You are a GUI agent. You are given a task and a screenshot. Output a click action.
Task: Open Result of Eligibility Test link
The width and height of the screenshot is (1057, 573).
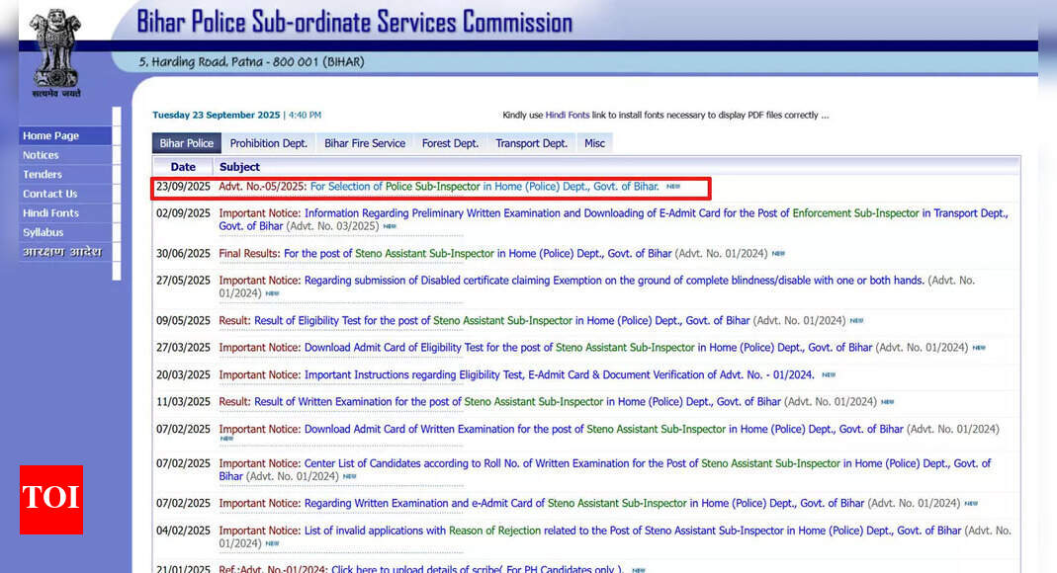(x=484, y=321)
